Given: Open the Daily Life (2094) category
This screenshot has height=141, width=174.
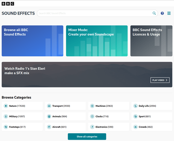Looking at the screenshot, I should click(152, 106).
